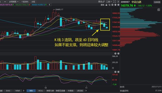Viewport: 162px width, 93px height.
Task: Open oscillator sub-chart settings gear
Action: point(118,72)
